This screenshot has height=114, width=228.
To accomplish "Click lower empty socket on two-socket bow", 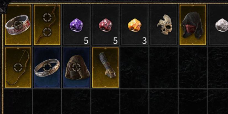I will click(x=47, y=32).
